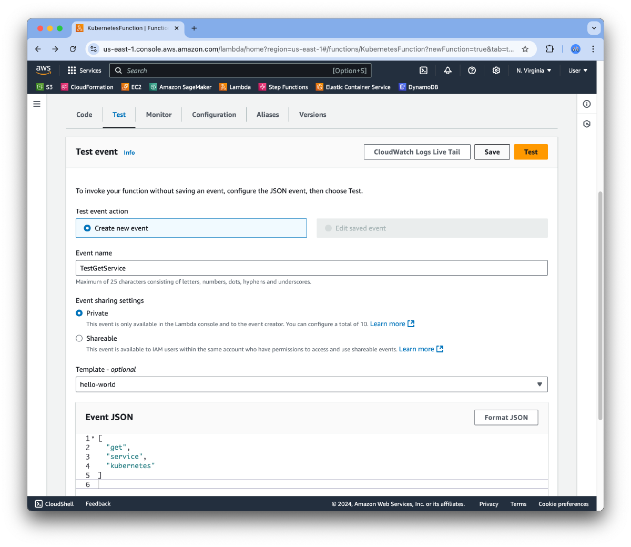Switch to the Versions tab
This screenshot has width=631, height=547.
(313, 115)
